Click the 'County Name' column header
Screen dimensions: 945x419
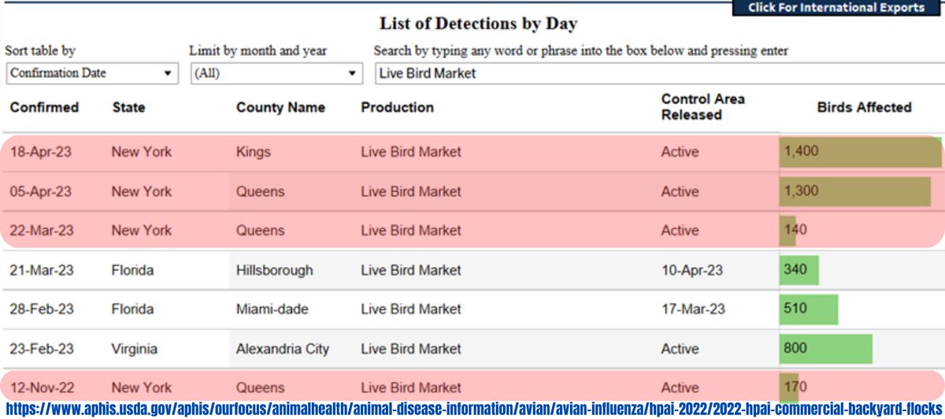(280, 107)
